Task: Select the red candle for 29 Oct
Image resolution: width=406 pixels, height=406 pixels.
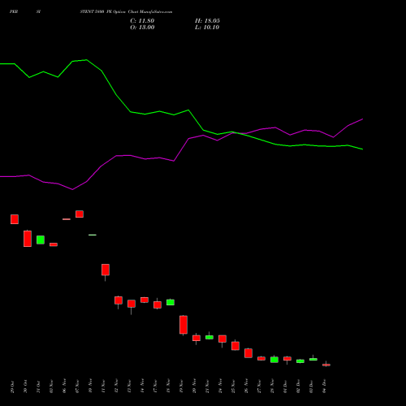Action: tap(15, 219)
